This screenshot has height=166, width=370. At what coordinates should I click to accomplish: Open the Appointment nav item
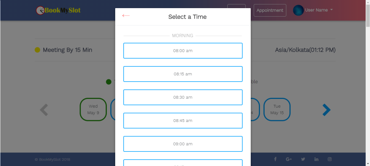[x=270, y=10]
